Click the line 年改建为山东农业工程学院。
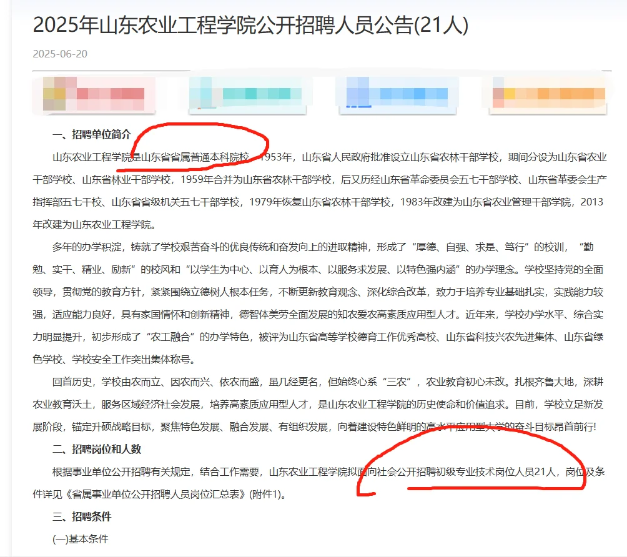 (94, 225)
